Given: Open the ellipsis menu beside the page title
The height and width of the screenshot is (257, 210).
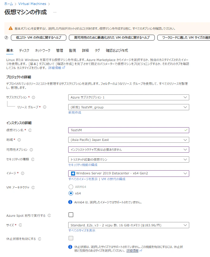Looking at the screenshot, I should 55,12.
